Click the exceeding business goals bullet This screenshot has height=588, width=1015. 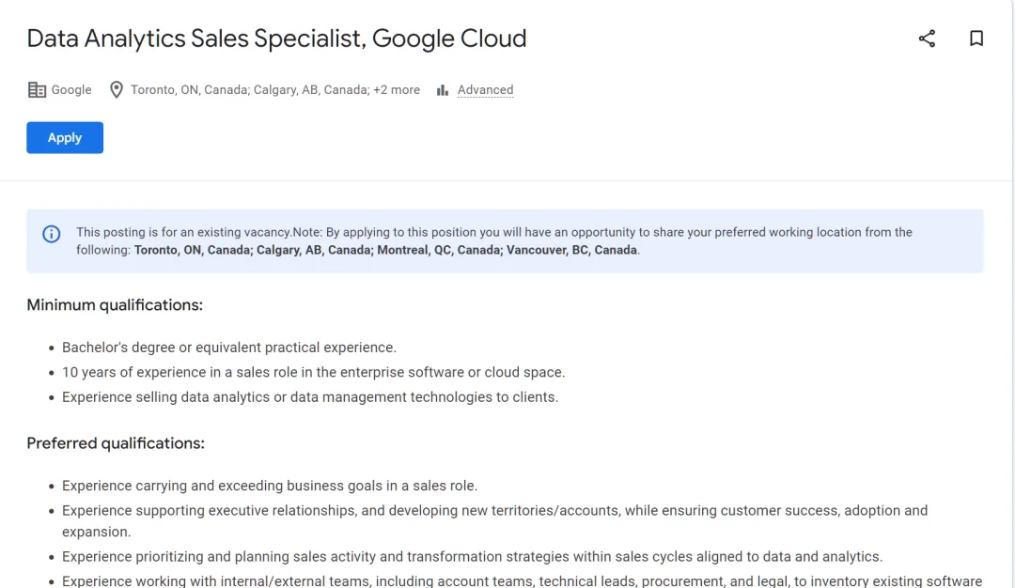[270, 486]
